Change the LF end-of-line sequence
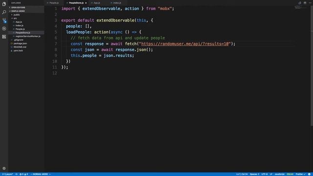Screen dimensions: 313x176 271,174
